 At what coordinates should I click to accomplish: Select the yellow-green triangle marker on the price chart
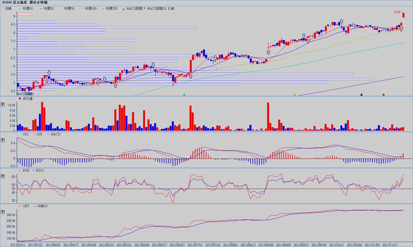pyautogui.click(x=295, y=94)
